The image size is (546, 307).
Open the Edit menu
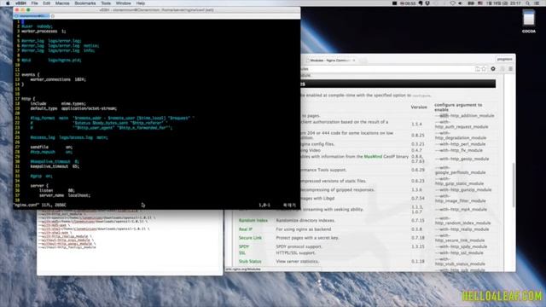[x=47, y=3]
